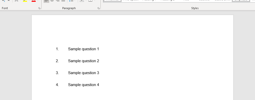The image size is (255, 100).
Task: Click the Font group label
Action: [5, 8]
